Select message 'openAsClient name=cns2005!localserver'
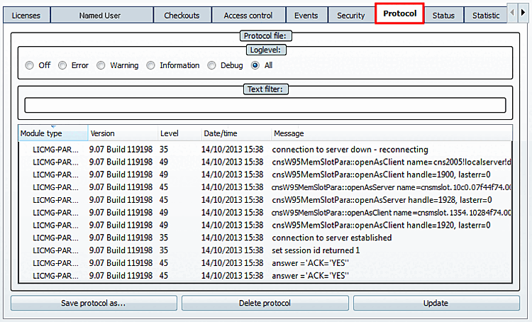This screenshot has height=322, width=532. (x=392, y=162)
